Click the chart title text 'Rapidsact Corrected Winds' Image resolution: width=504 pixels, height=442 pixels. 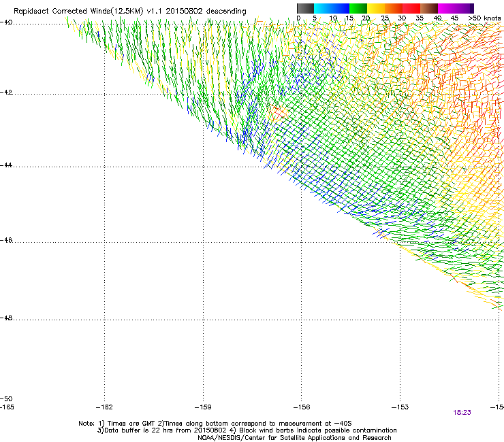pos(62,12)
